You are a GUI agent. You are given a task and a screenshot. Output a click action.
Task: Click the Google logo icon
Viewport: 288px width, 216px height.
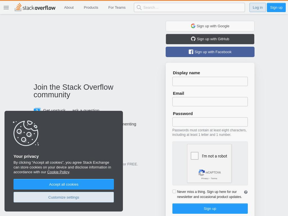coord(193,26)
